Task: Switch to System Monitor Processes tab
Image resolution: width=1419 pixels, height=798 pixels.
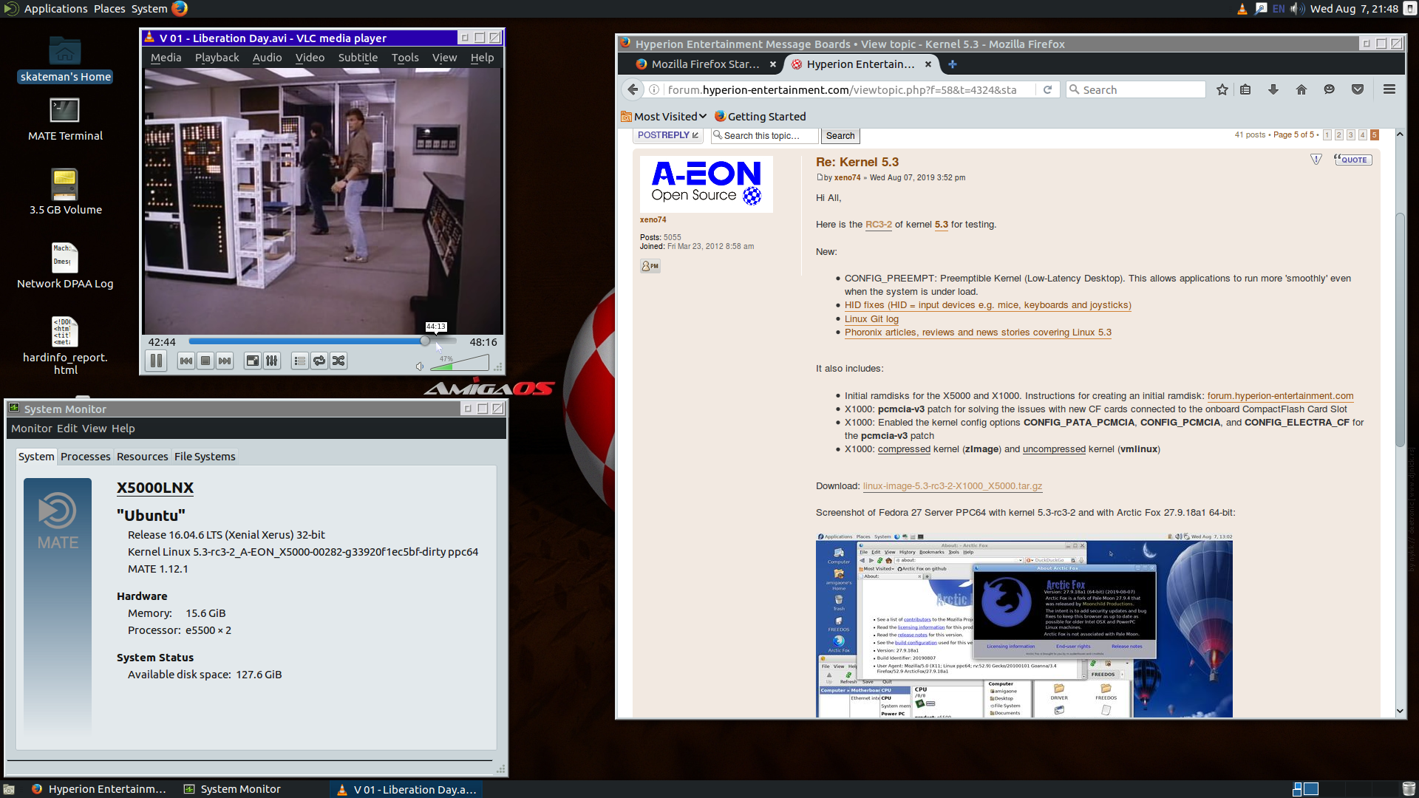Action: click(85, 457)
